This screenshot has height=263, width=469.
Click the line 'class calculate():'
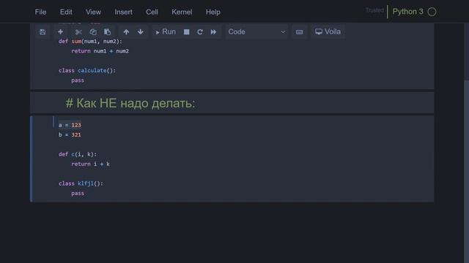87,70
